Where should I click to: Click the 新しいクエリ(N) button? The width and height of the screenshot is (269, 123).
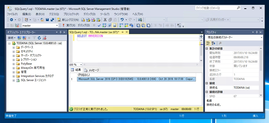[x=68, y=20]
